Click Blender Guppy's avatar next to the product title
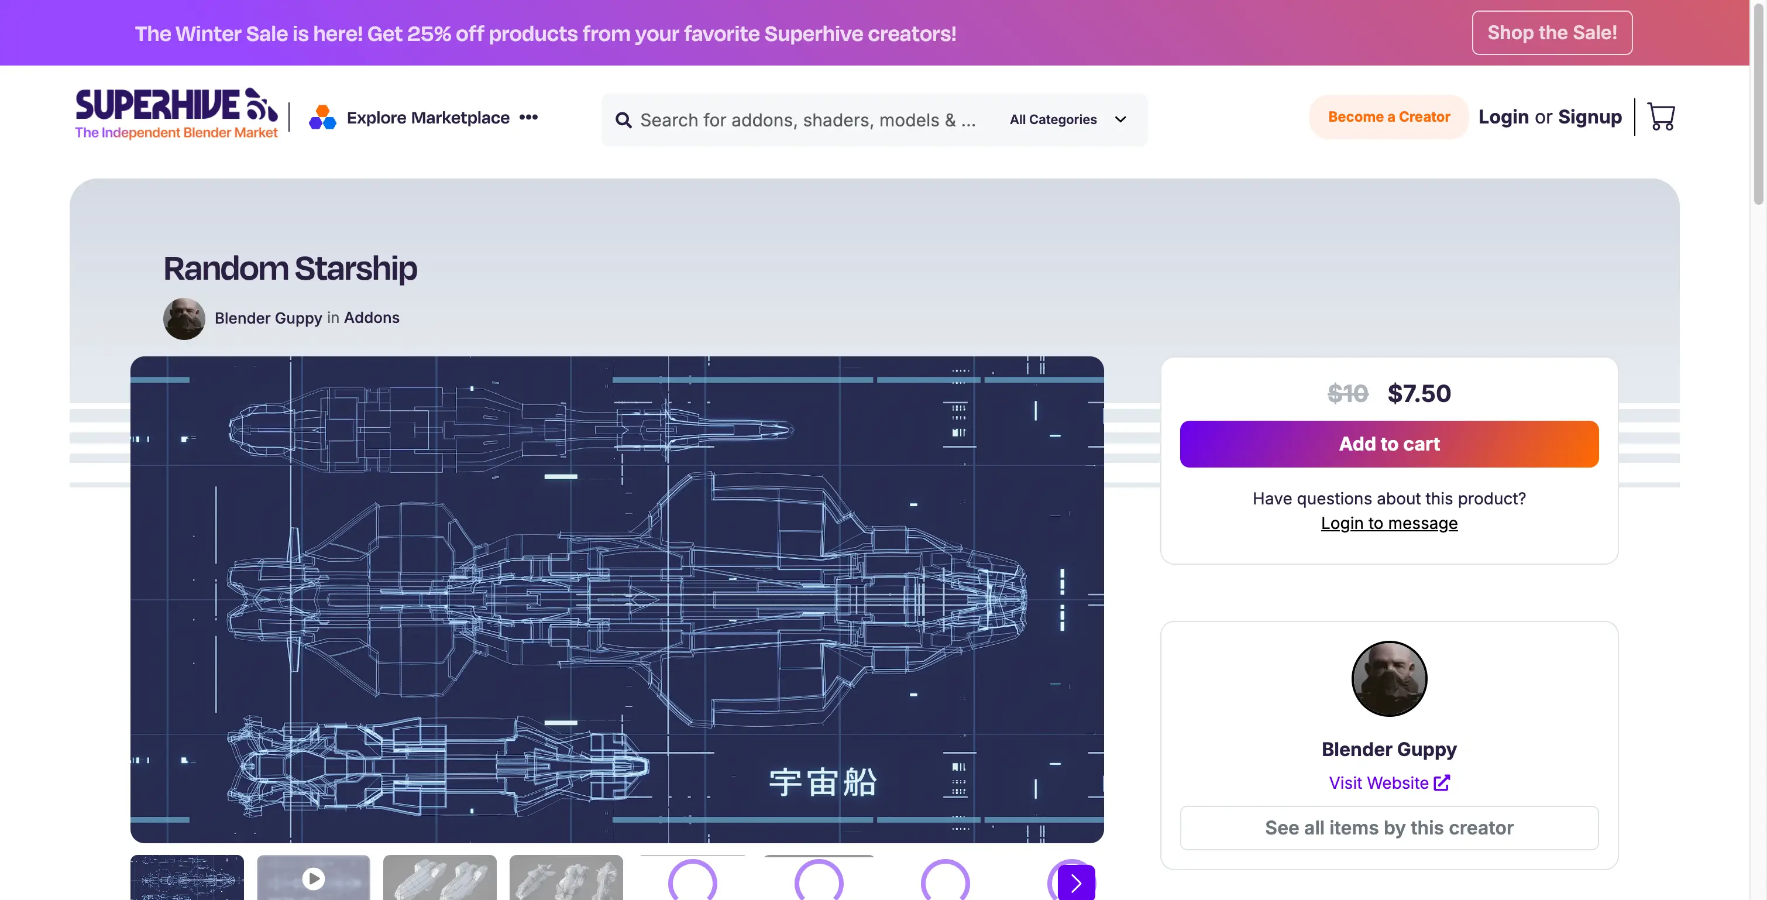The width and height of the screenshot is (1767, 900). pyautogui.click(x=183, y=318)
